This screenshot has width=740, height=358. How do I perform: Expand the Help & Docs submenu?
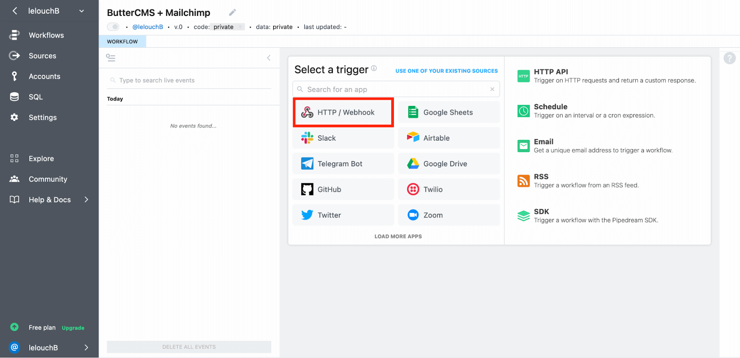point(86,200)
